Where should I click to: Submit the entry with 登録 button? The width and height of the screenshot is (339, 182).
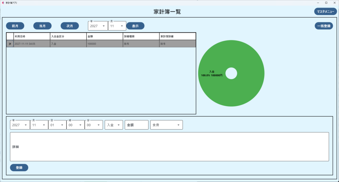tap(19, 168)
